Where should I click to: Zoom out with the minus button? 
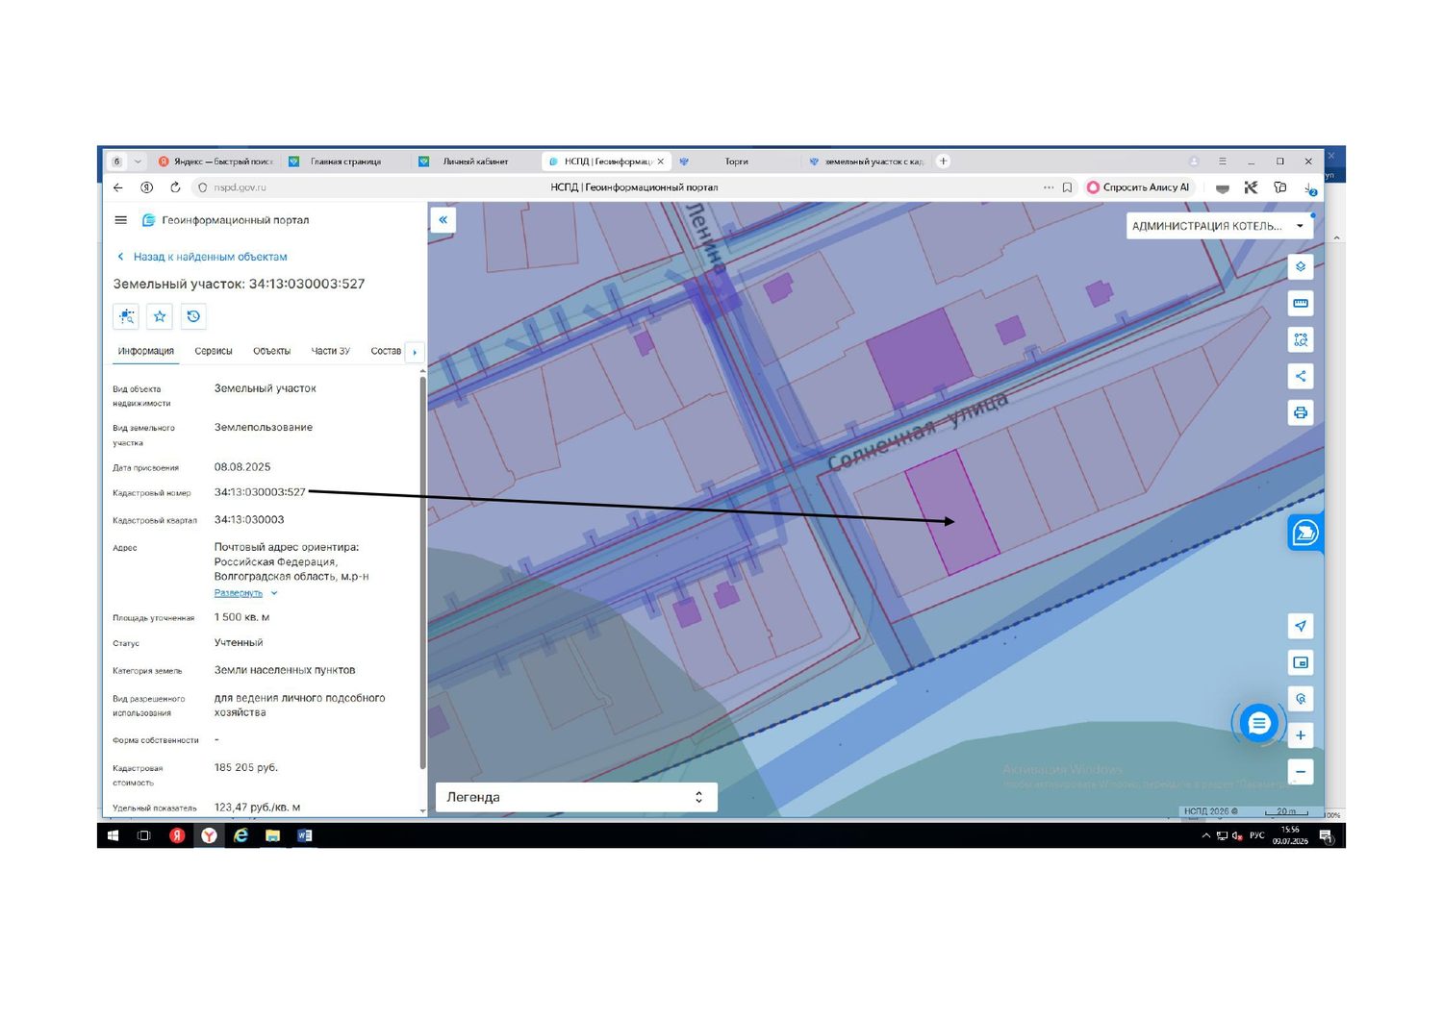tap(1301, 771)
